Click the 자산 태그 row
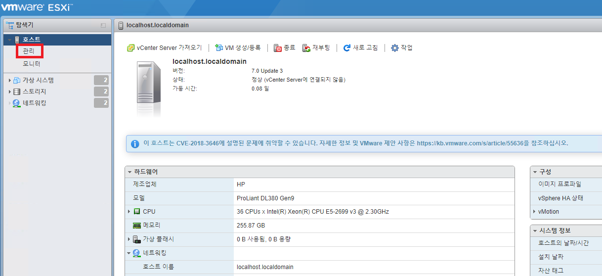This screenshot has width=602, height=276. [x=566, y=271]
